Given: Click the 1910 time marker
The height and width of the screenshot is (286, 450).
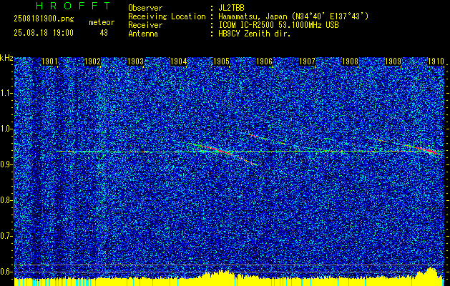Looking at the screenshot, I should point(436,61).
